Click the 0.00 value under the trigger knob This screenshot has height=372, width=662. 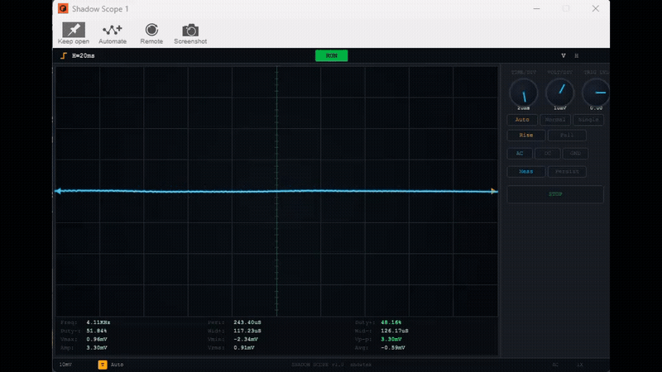tap(596, 108)
